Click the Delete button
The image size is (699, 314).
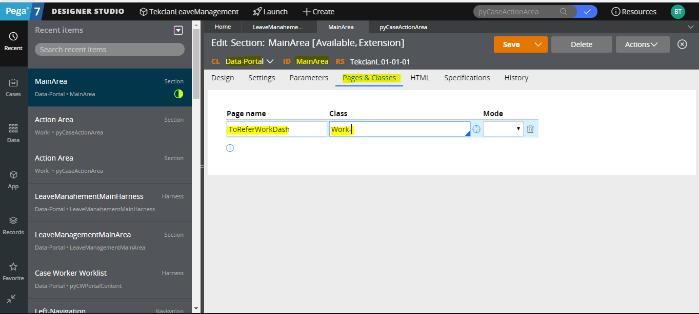(x=582, y=44)
